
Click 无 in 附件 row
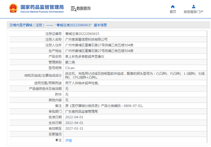[x=67, y=94]
